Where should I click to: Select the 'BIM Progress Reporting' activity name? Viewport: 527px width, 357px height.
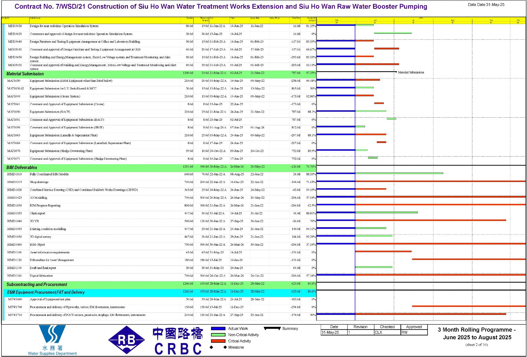tap(45, 206)
